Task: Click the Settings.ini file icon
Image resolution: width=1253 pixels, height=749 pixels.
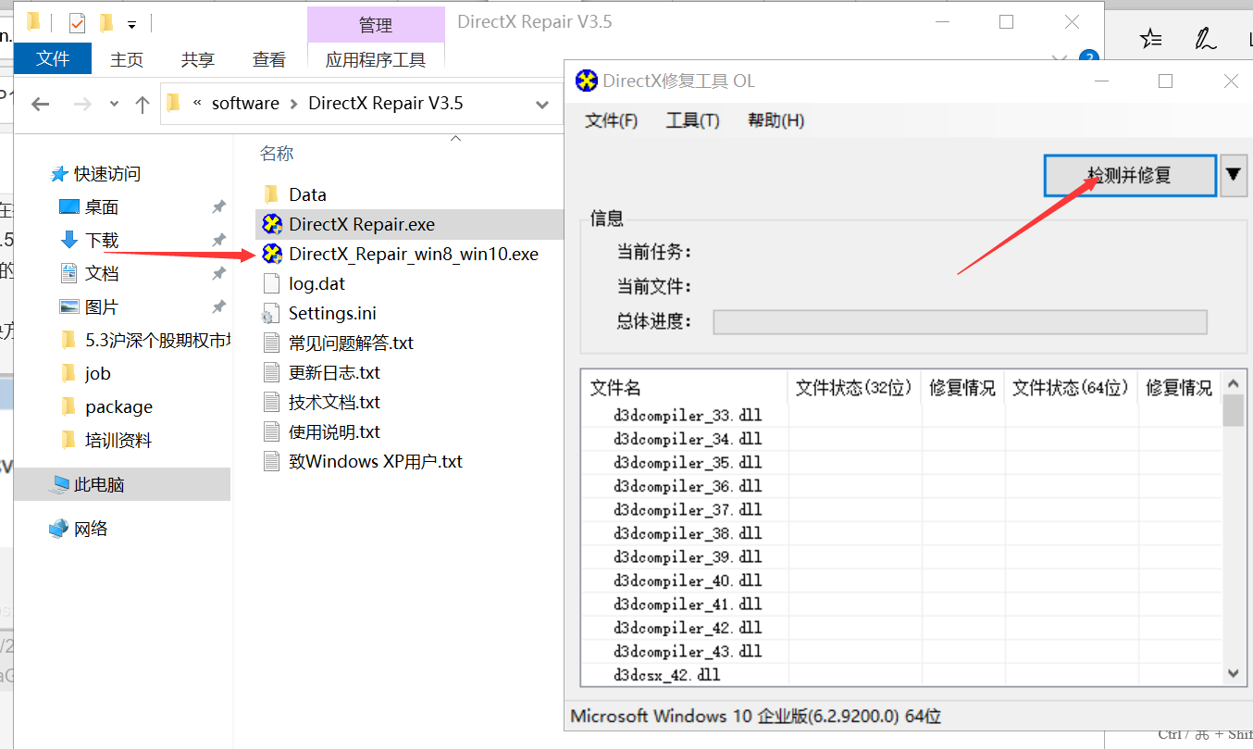Action: tap(271, 313)
